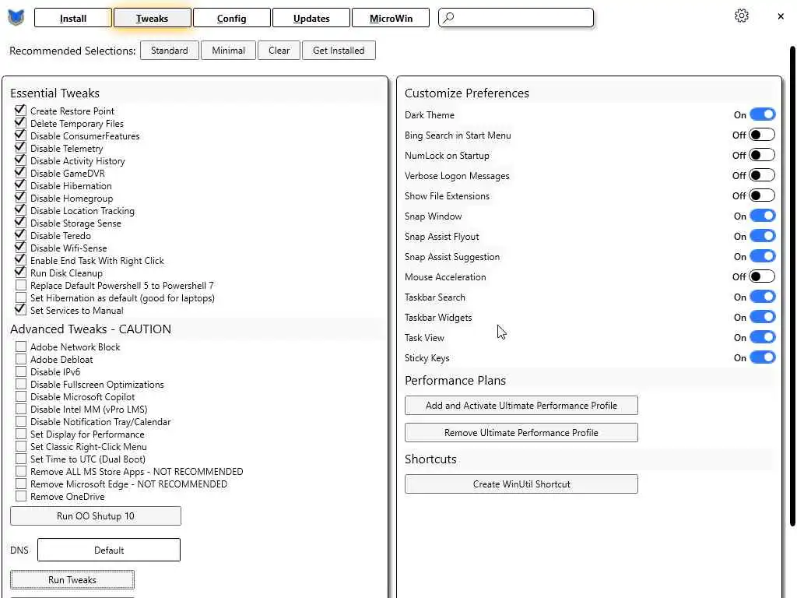
Task: Close the WinUtil window
Action: pyautogui.click(x=781, y=16)
